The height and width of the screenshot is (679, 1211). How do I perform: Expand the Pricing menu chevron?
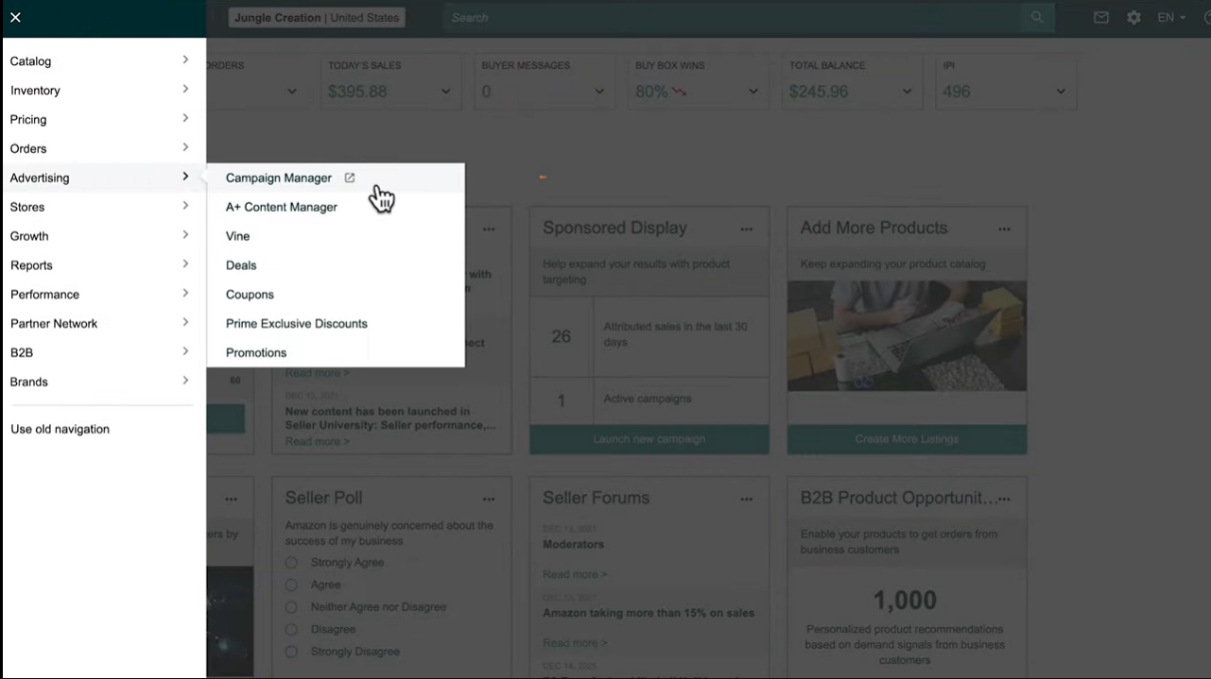(x=185, y=118)
